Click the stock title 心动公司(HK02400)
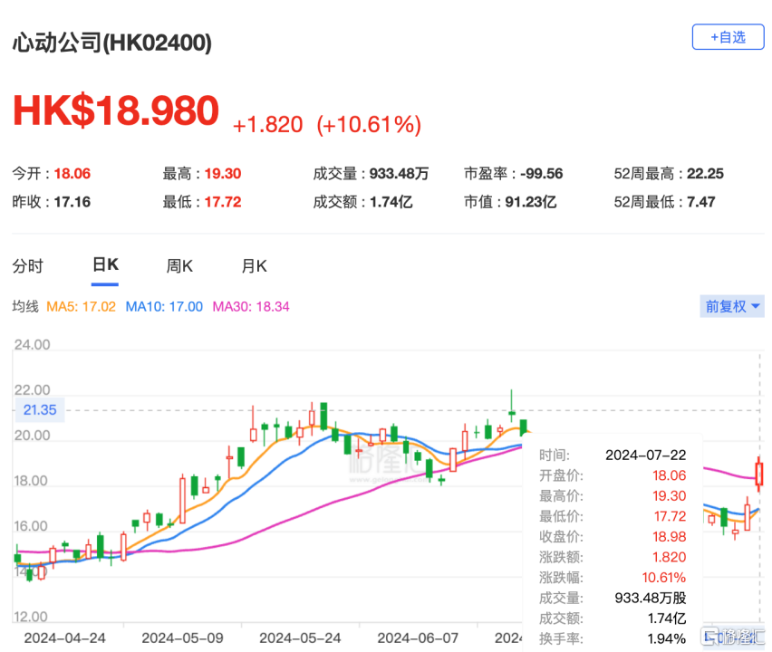This screenshot has height=652, width=772. (112, 43)
